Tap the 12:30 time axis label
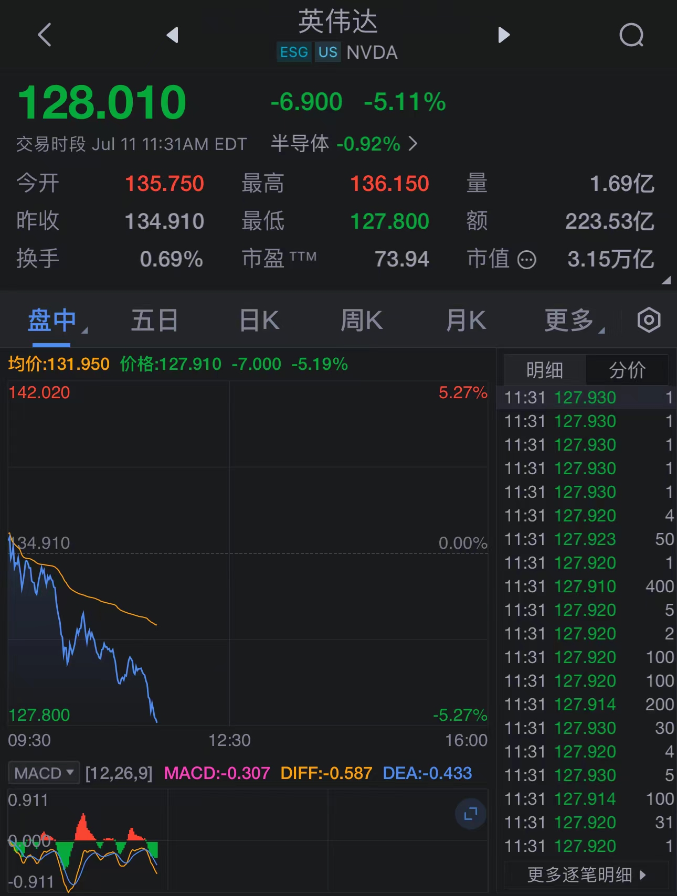677x896 pixels. (229, 740)
